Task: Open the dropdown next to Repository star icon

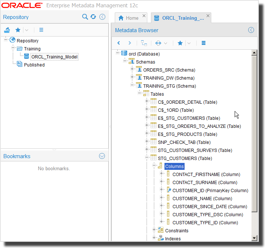Action: [27, 30]
